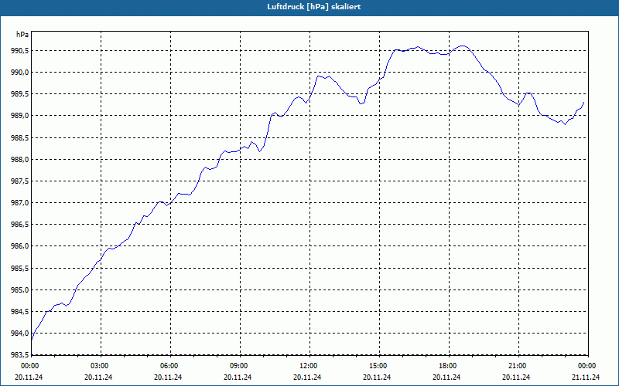Viewport: 619px width, 386px height.
Task: Click the 15:00 time tick label
Action: tap(379, 366)
